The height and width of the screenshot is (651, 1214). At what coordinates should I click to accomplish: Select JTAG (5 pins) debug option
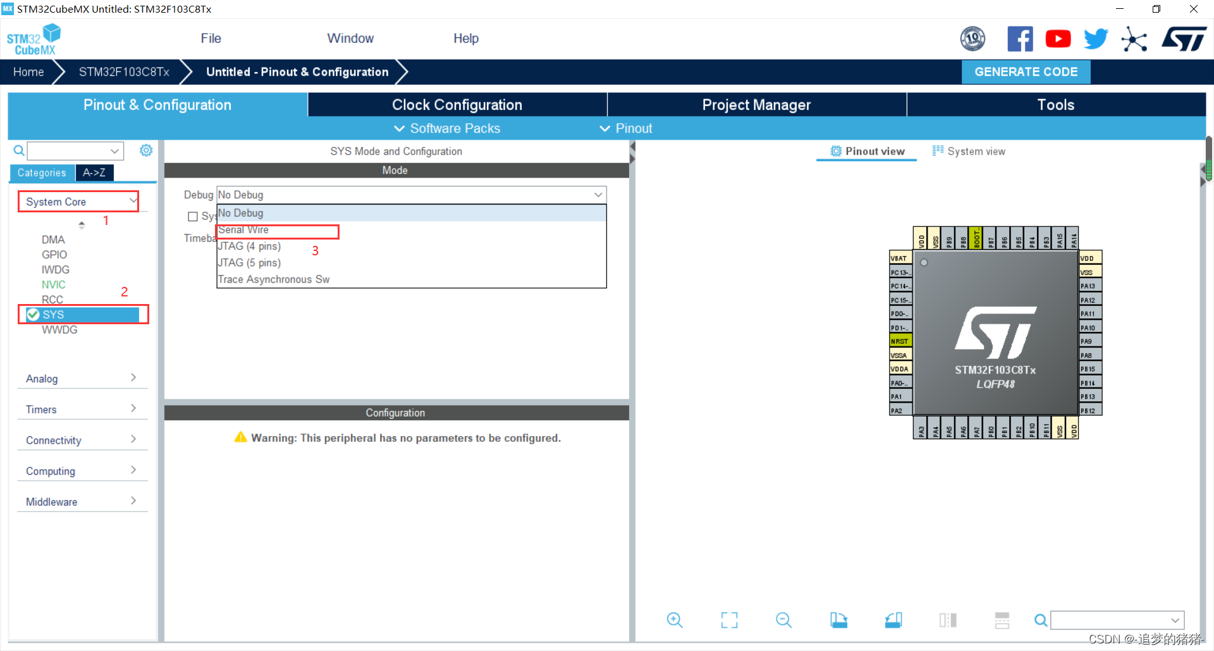(x=411, y=263)
